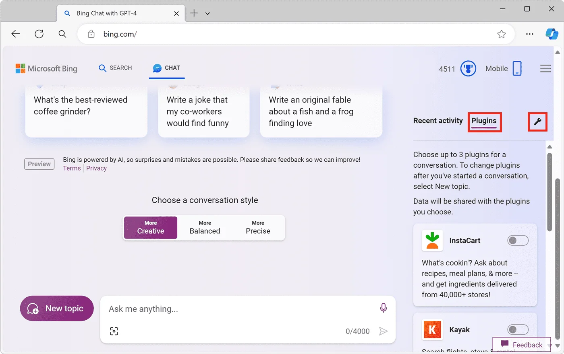View site info lock icon
564x354 pixels.
91,34
